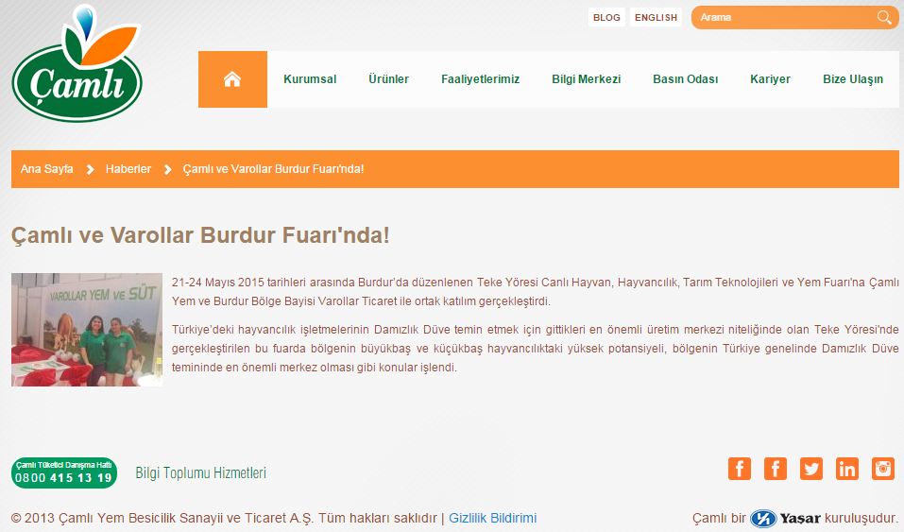
Task: Open the Faaliyetlerimiz menu
Action: 480,79
